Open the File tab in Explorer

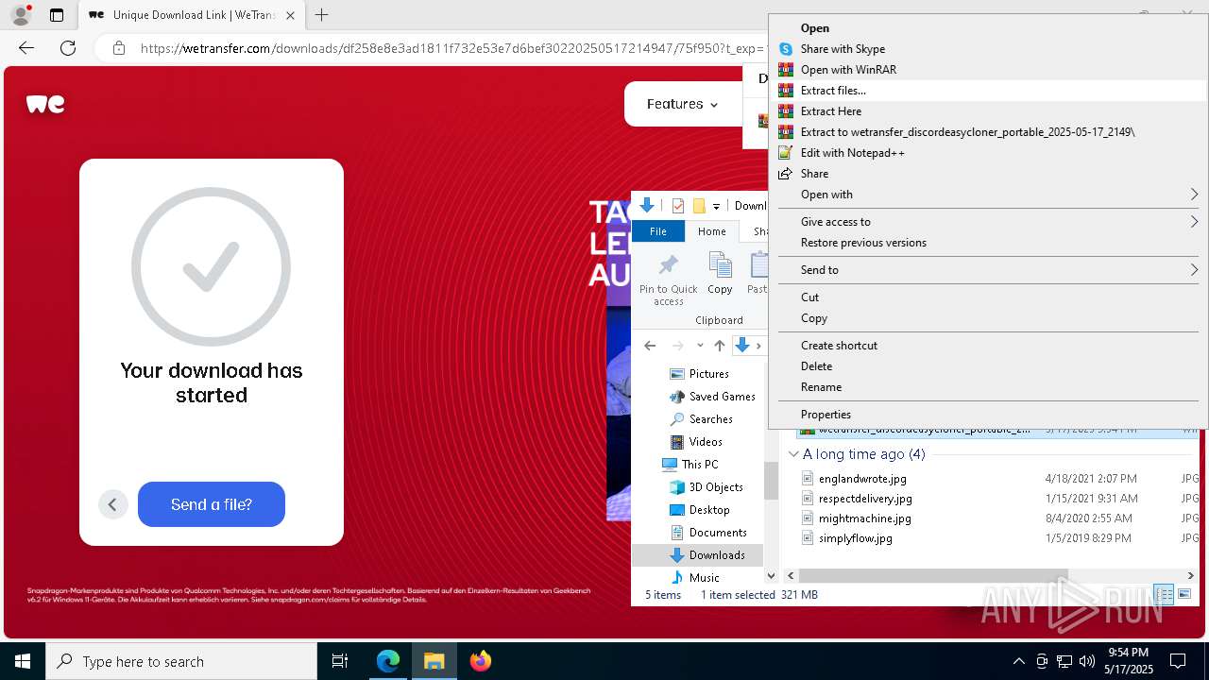click(x=658, y=231)
